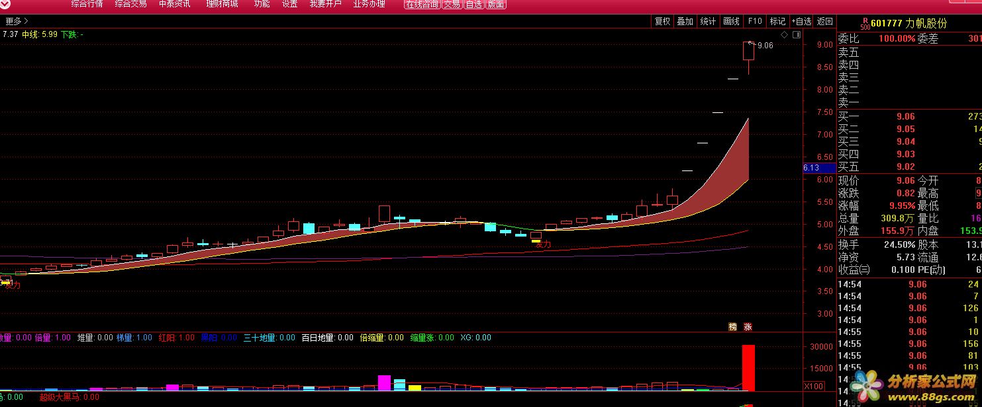Image resolution: width=982 pixels, height=407 pixels.
Task: Click the 买一 price 9.06
Action: pos(906,116)
